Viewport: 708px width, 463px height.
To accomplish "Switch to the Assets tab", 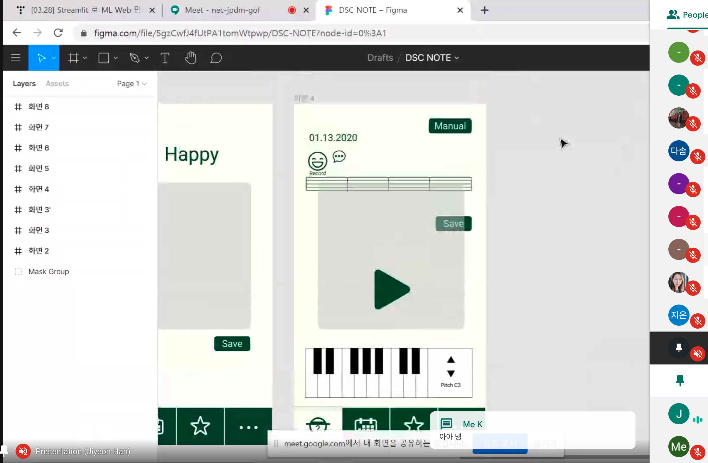I will [57, 84].
